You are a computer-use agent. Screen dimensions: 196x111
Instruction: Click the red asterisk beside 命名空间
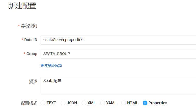pos(19,26)
